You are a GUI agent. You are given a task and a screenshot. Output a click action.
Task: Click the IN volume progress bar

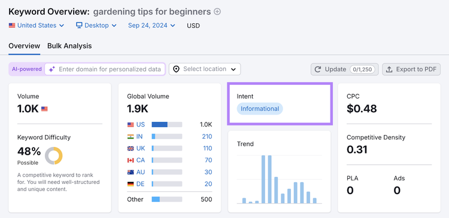(167, 137)
